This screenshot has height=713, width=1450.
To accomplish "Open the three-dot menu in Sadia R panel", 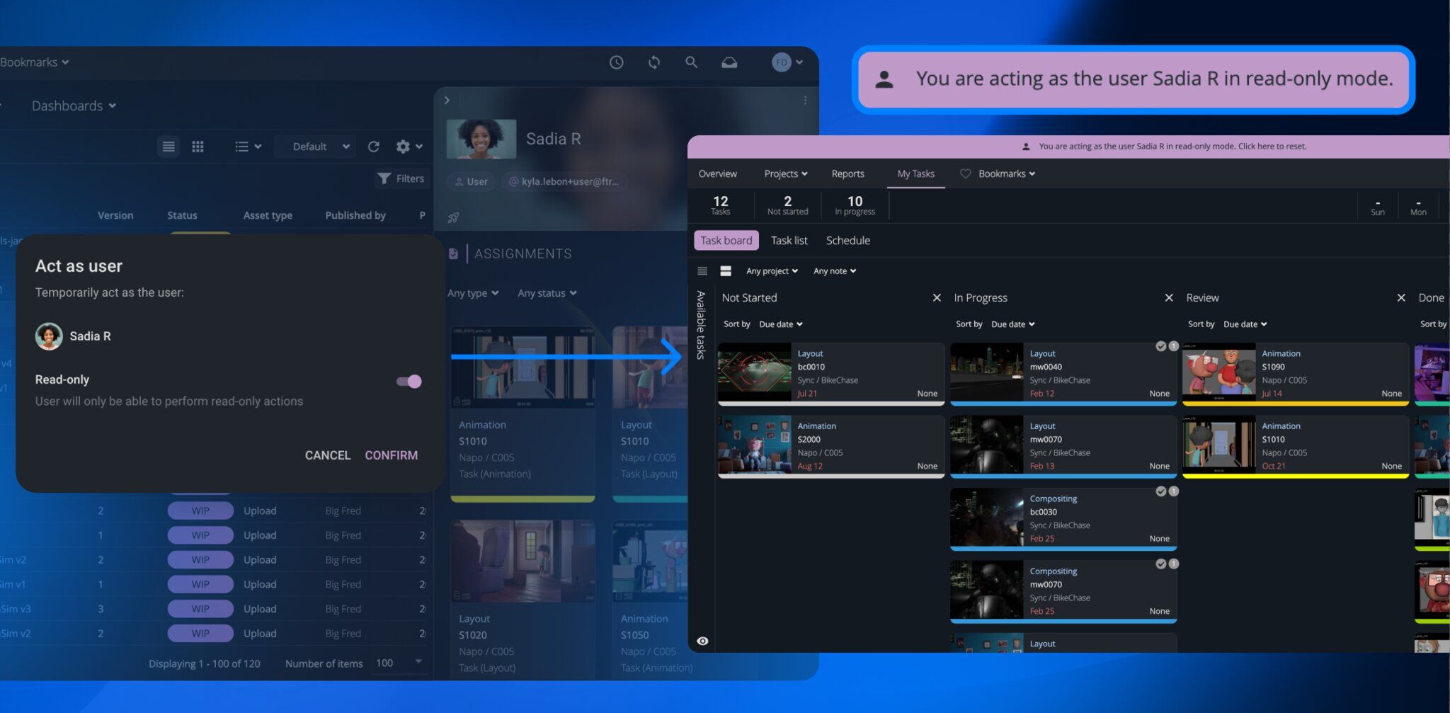I will pos(805,101).
